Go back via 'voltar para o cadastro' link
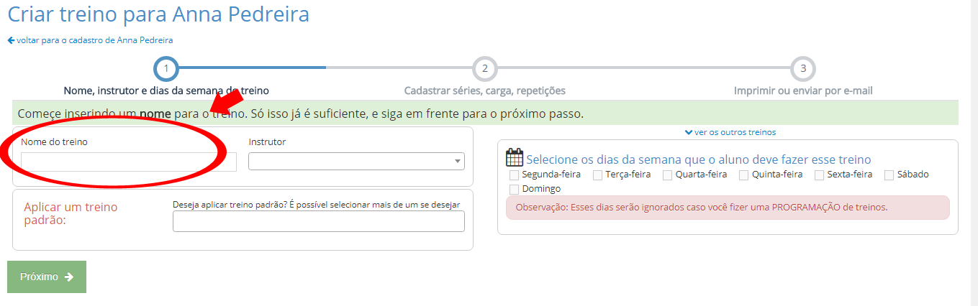The height and width of the screenshot is (306, 978). coord(90,40)
